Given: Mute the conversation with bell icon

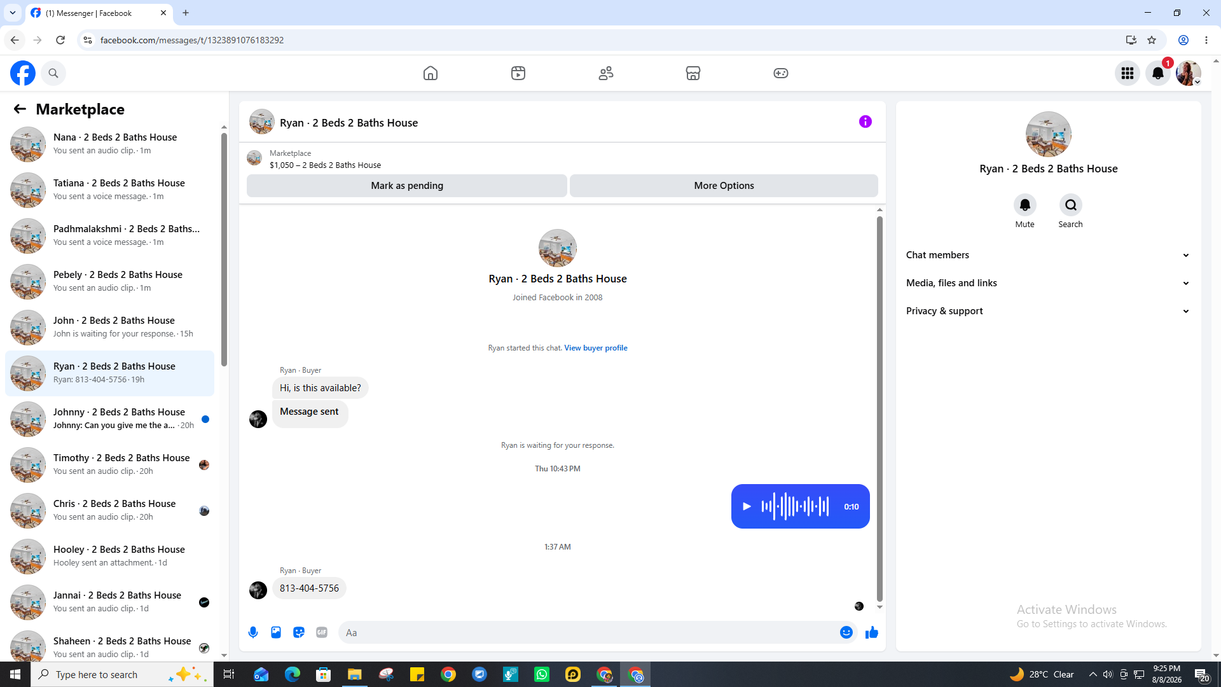Looking at the screenshot, I should click(1025, 205).
